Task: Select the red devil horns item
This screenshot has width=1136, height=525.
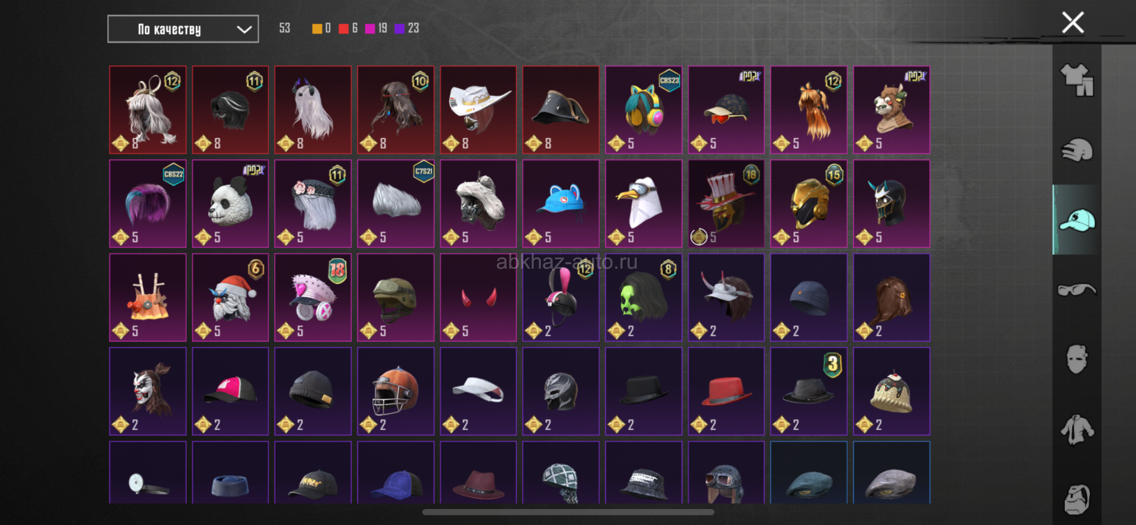Action: click(x=478, y=298)
